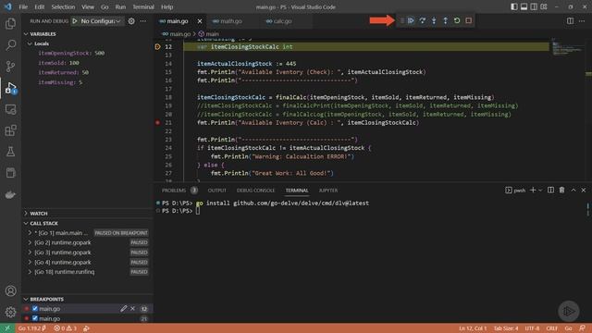592x333 pixels.
Task: Open the Docker whale view
Action: click(10, 194)
